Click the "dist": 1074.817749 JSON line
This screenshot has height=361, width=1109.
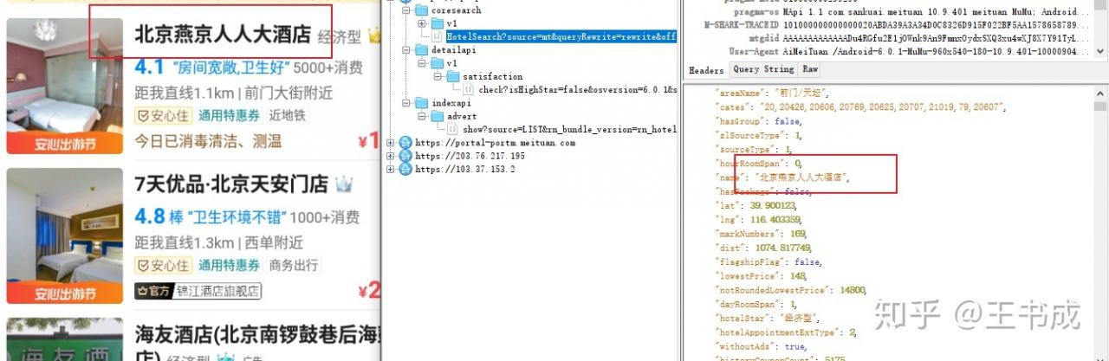(x=762, y=248)
